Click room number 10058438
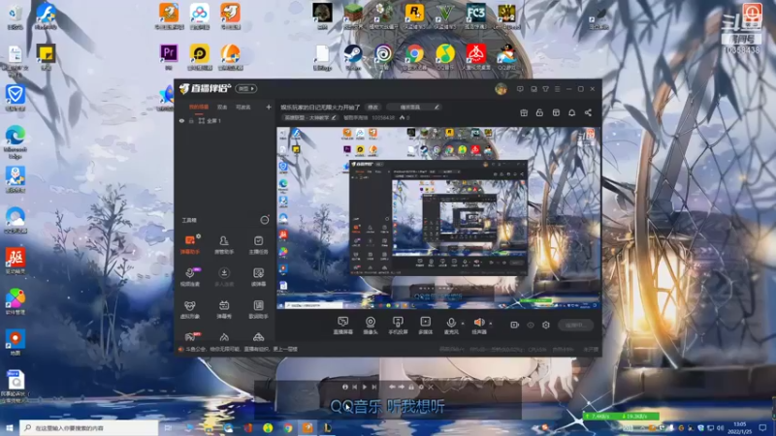776x436 pixels. (x=383, y=117)
